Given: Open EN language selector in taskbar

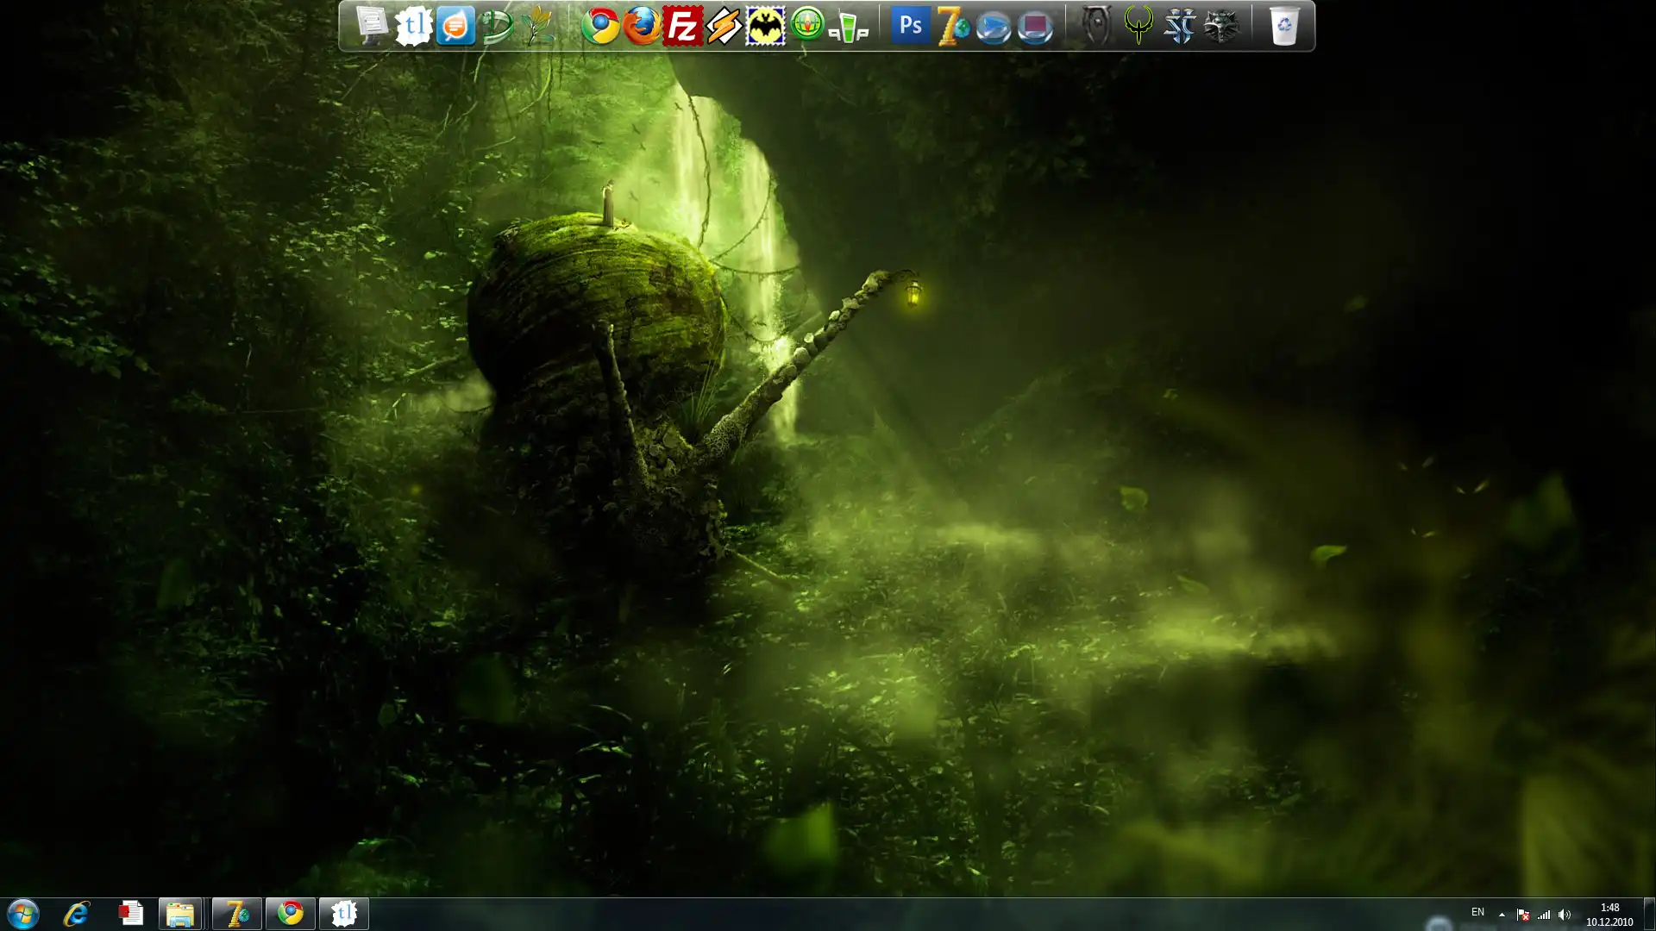Looking at the screenshot, I should point(1477,912).
